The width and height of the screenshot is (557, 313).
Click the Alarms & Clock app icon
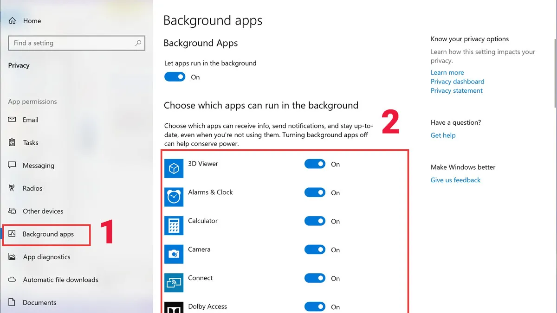tap(174, 197)
